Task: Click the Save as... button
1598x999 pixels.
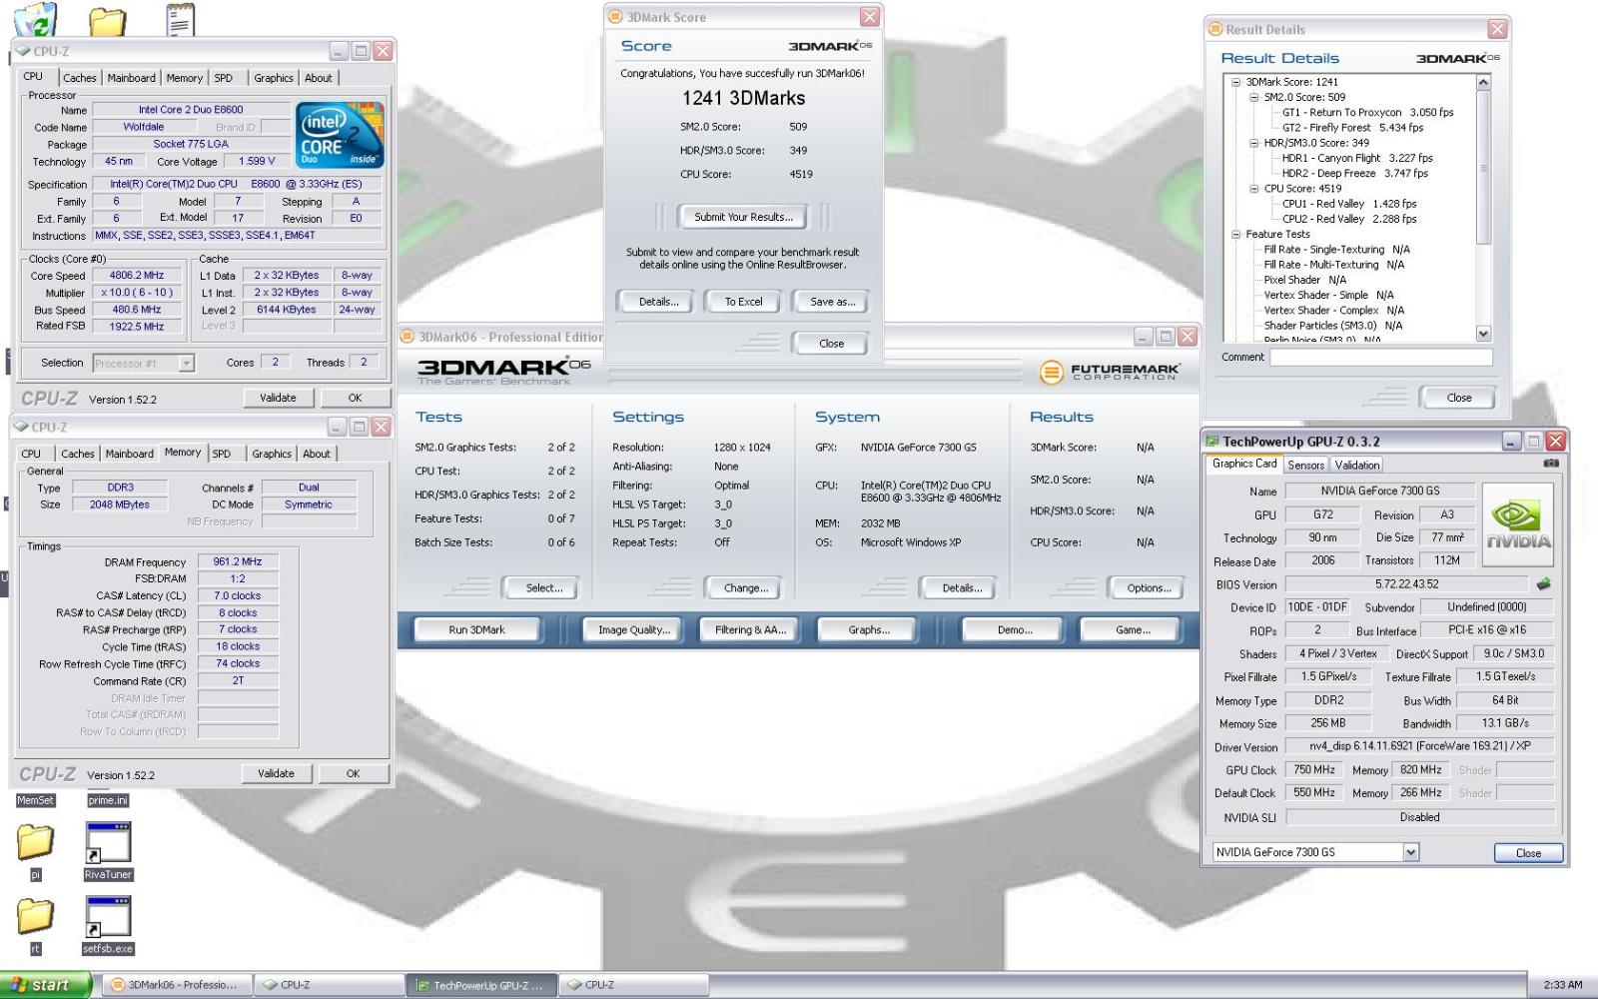Action: coord(832,302)
